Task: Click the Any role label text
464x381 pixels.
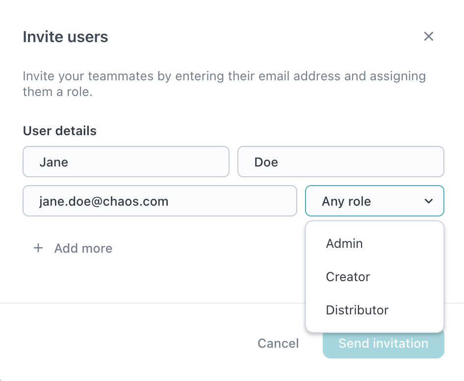Action: [x=346, y=202]
